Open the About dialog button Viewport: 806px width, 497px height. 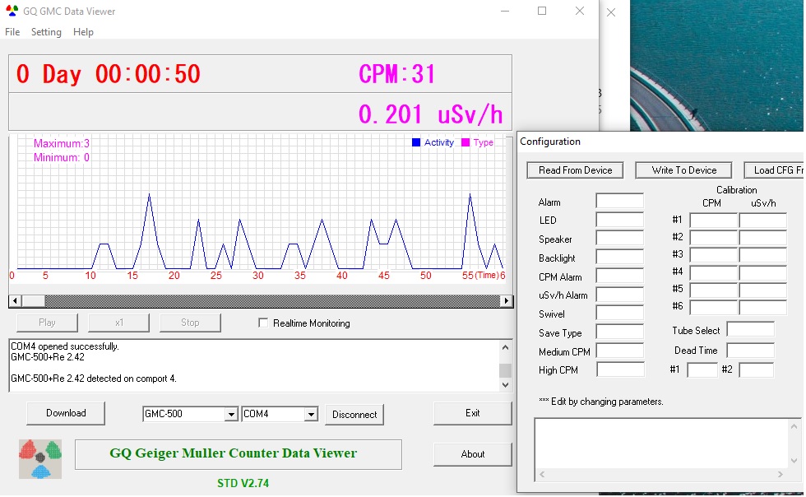(472, 454)
